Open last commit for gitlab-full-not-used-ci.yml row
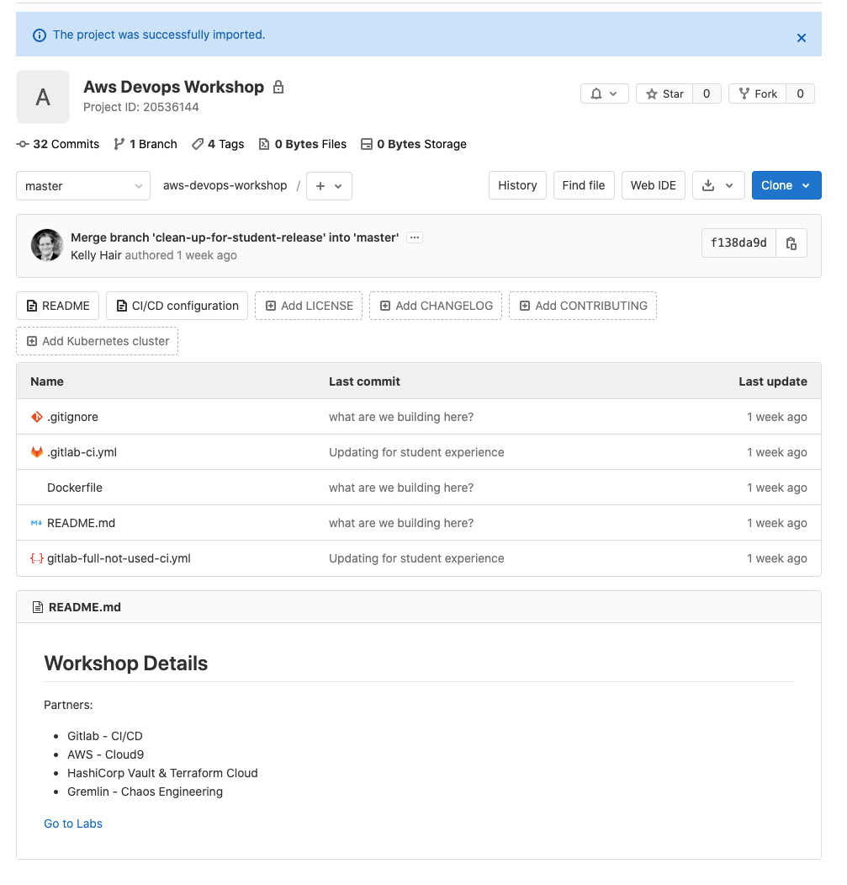The width and height of the screenshot is (847, 885). point(416,558)
